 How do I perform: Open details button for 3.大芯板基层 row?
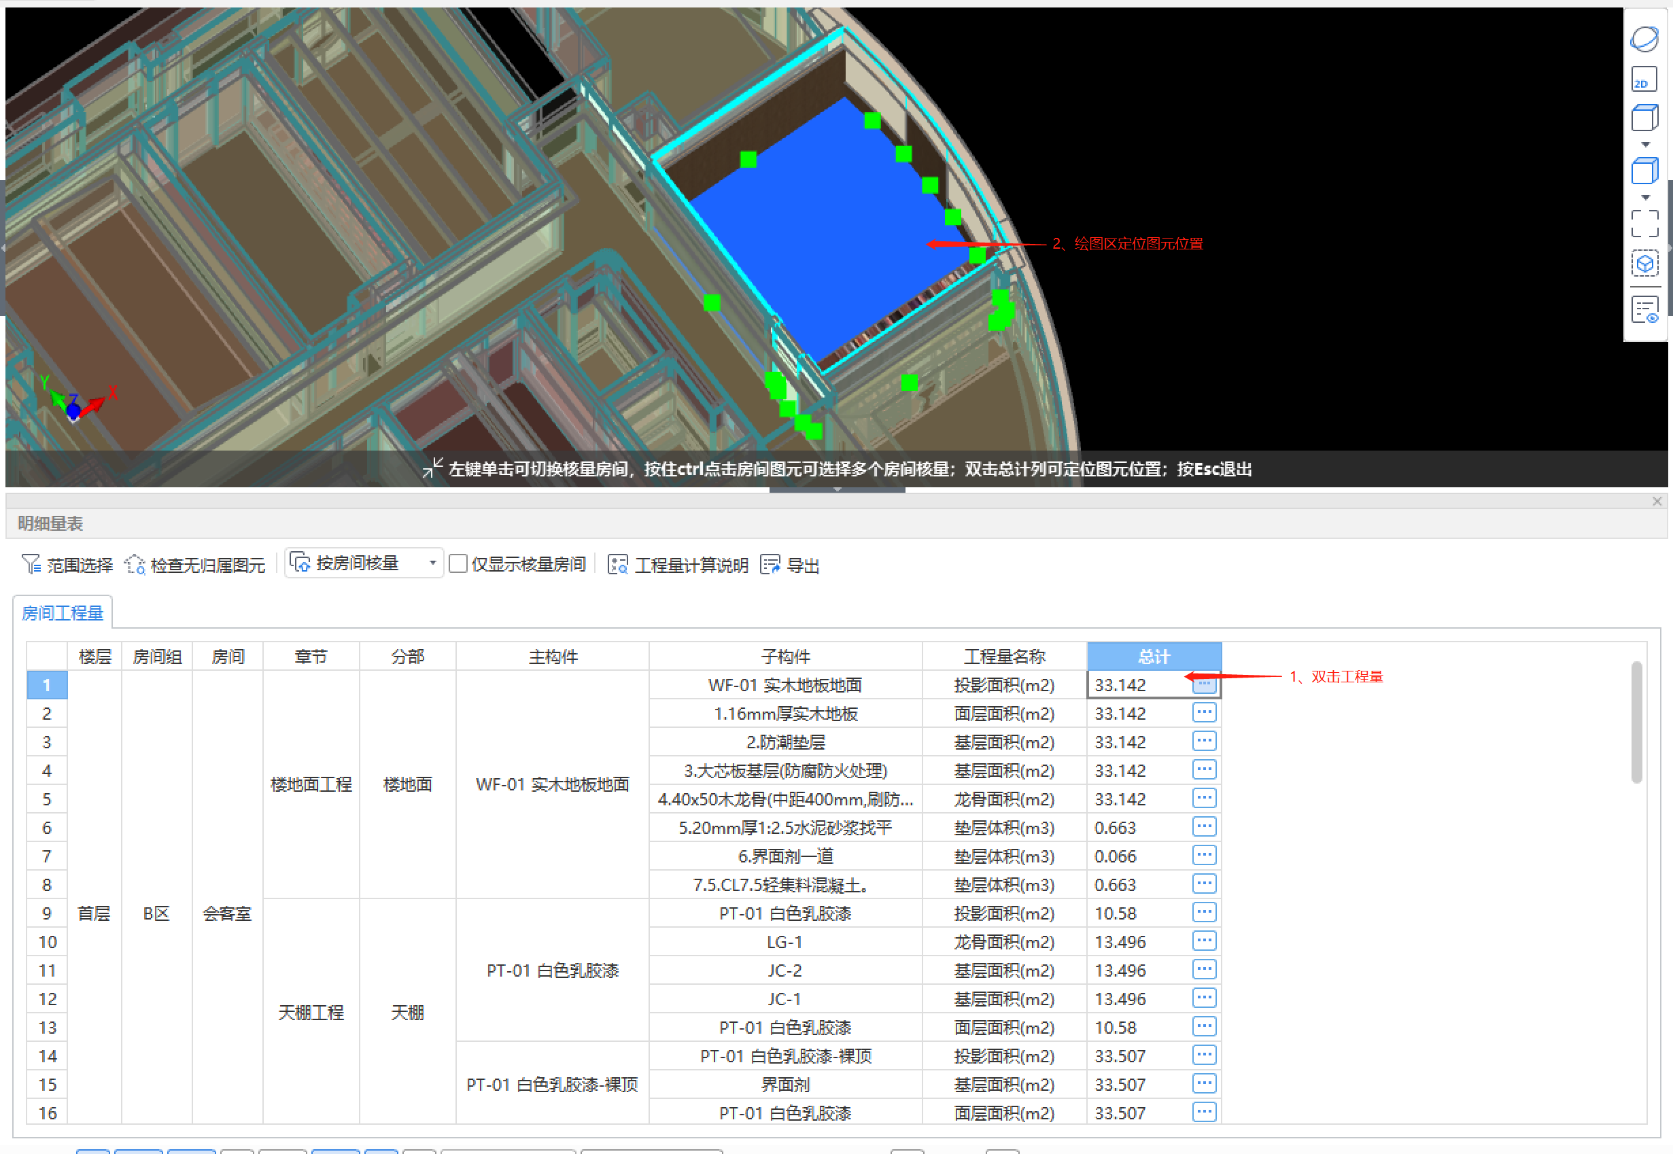point(1205,770)
